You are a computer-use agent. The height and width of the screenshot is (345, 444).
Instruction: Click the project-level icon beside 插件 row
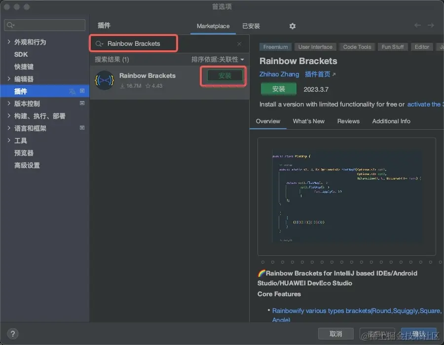pyautogui.click(x=82, y=91)
